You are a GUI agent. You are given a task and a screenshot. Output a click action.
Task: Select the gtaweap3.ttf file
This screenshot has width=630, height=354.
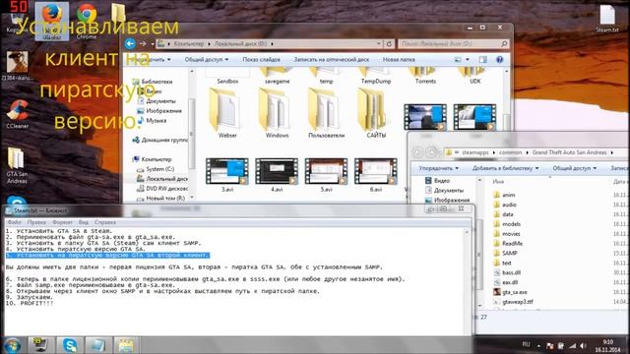click(513, 302)
